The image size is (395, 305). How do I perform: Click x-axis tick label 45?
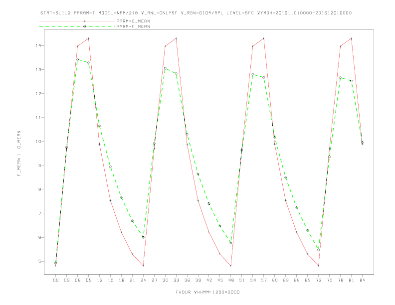coord(220,280)
